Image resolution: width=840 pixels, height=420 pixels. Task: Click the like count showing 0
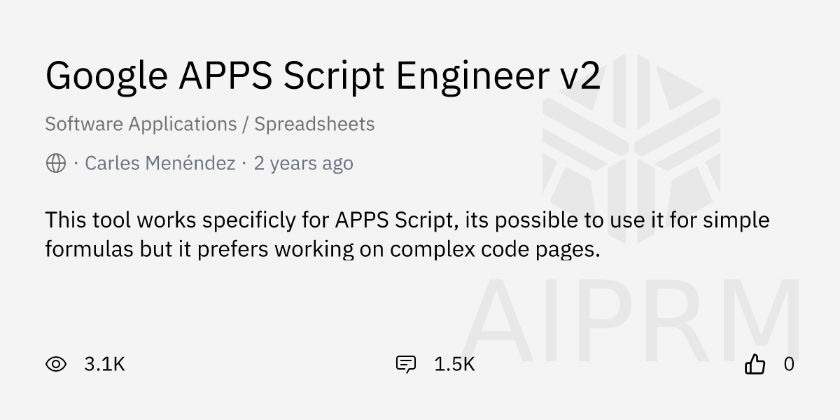click(789, 364)
